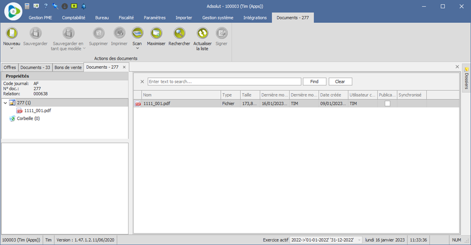The image size is (471, 245).
Task: Open the Importer ribbon tab
Action: pos(184,18)
